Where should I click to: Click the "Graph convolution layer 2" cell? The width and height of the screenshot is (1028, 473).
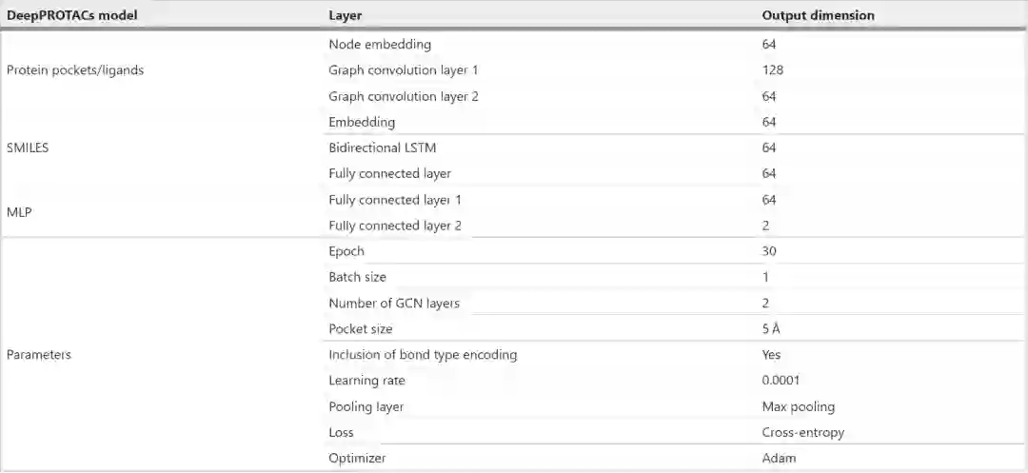(397, 96)
